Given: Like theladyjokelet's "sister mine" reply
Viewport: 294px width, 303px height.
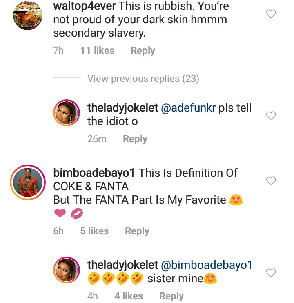Looking at the screenshot, I should (271, 273).
